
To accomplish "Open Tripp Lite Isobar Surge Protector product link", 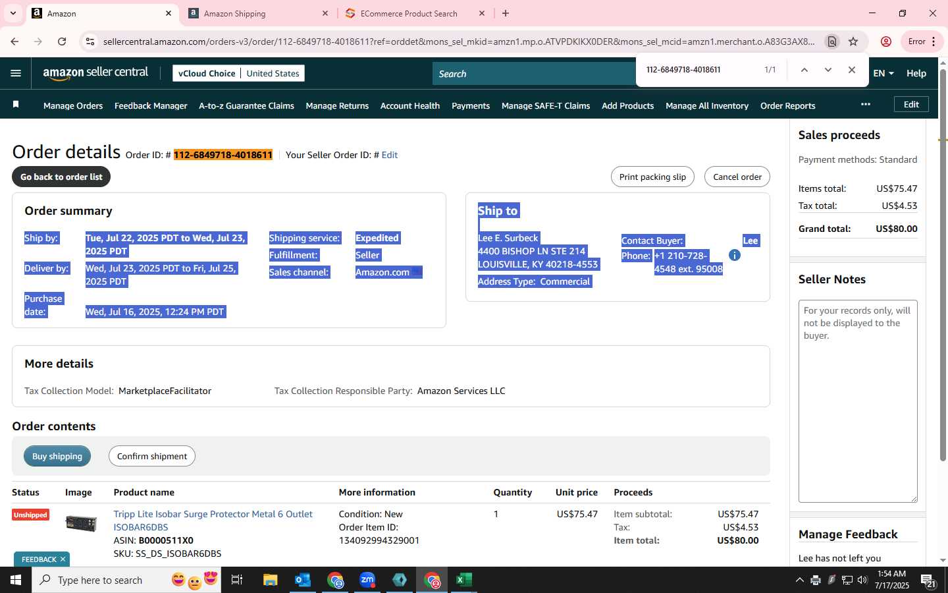I will click(x=213, y=521).
